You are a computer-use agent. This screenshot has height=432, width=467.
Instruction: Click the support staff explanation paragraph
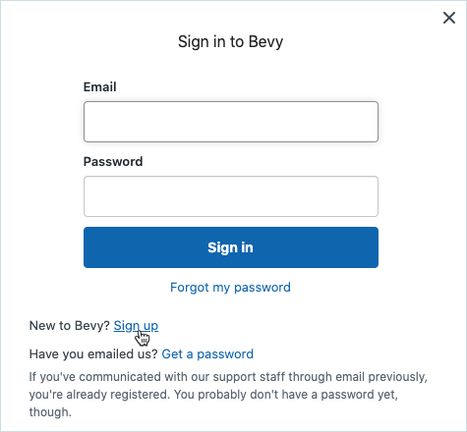tap(228, 395)
